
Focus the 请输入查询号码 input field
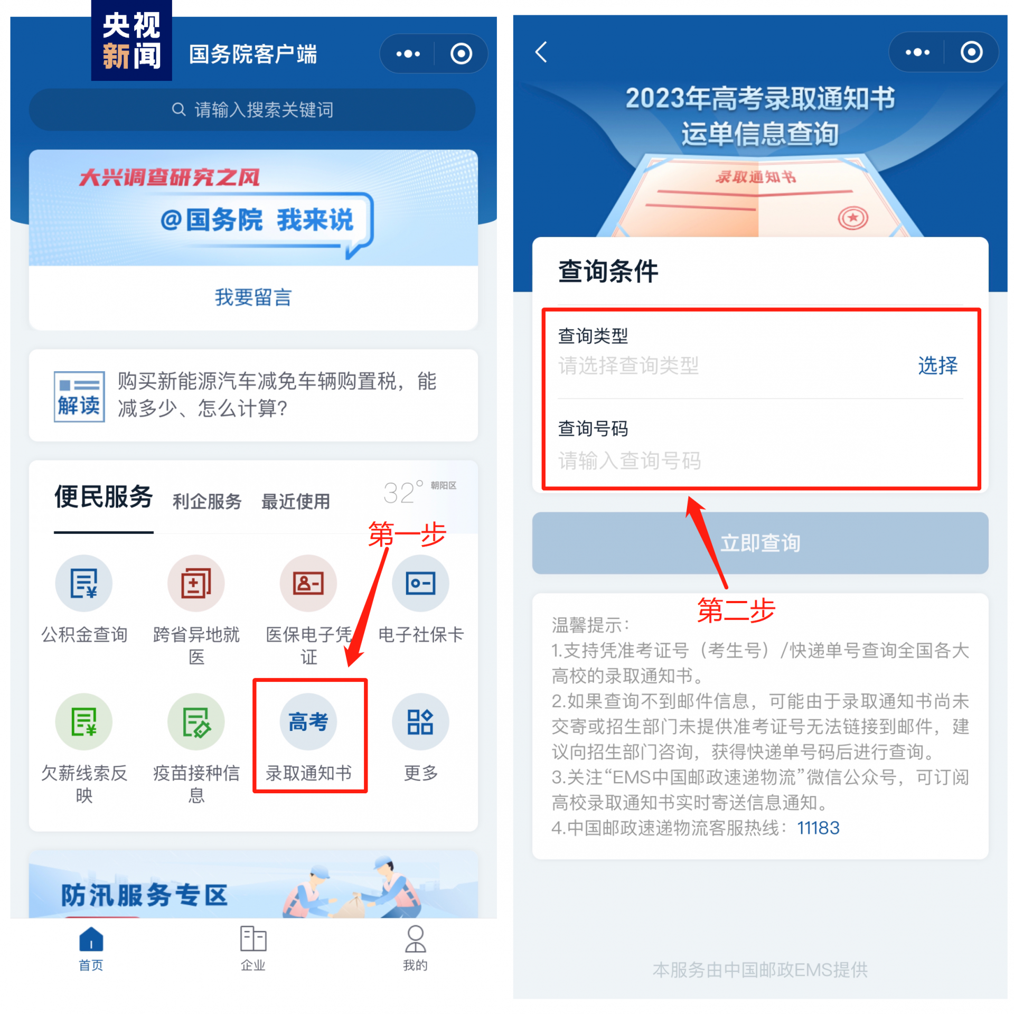pyautogui.click(x=760, y=461)
